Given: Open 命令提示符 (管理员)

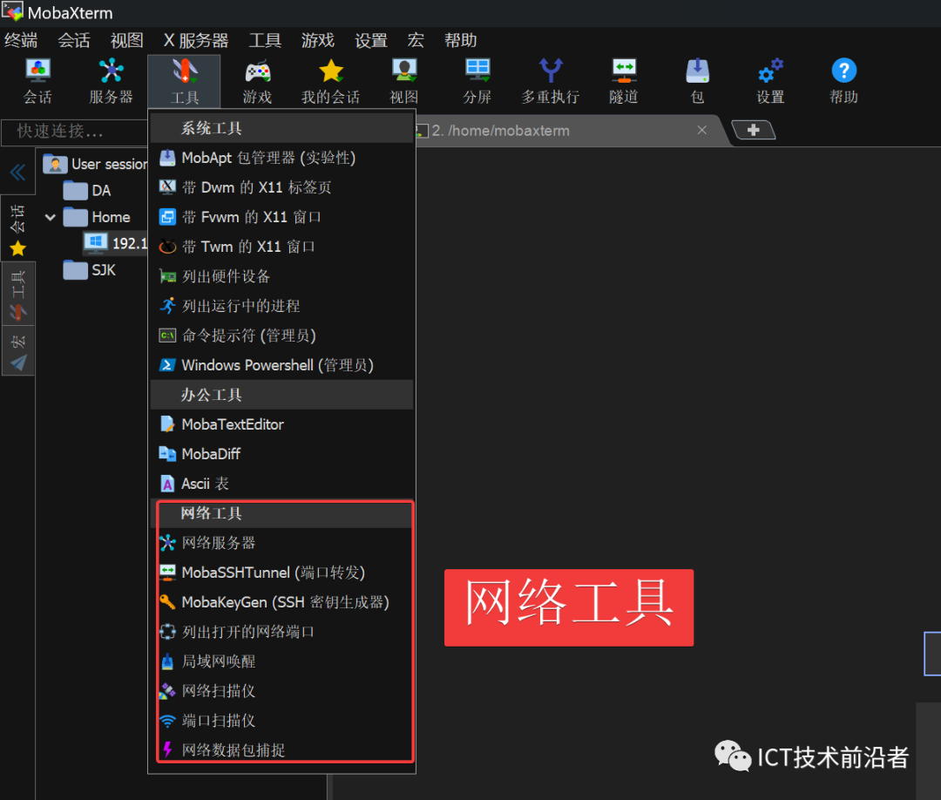Looking at the screenshot, I should coord(281,336).
